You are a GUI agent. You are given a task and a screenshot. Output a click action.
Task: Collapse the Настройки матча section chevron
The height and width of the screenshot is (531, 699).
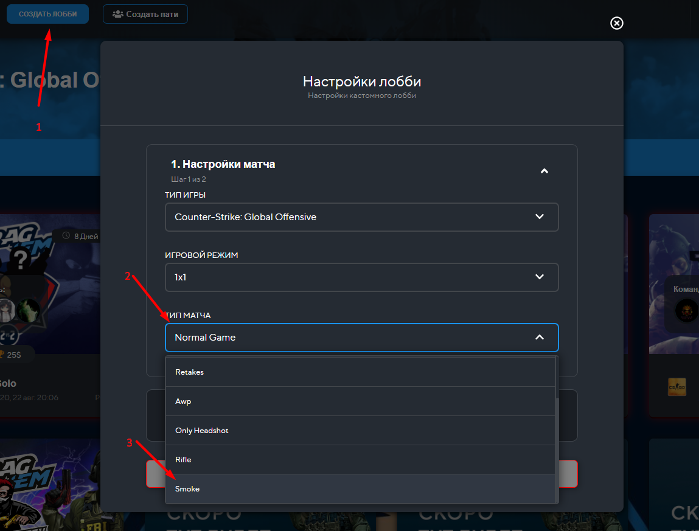(544, 171)
